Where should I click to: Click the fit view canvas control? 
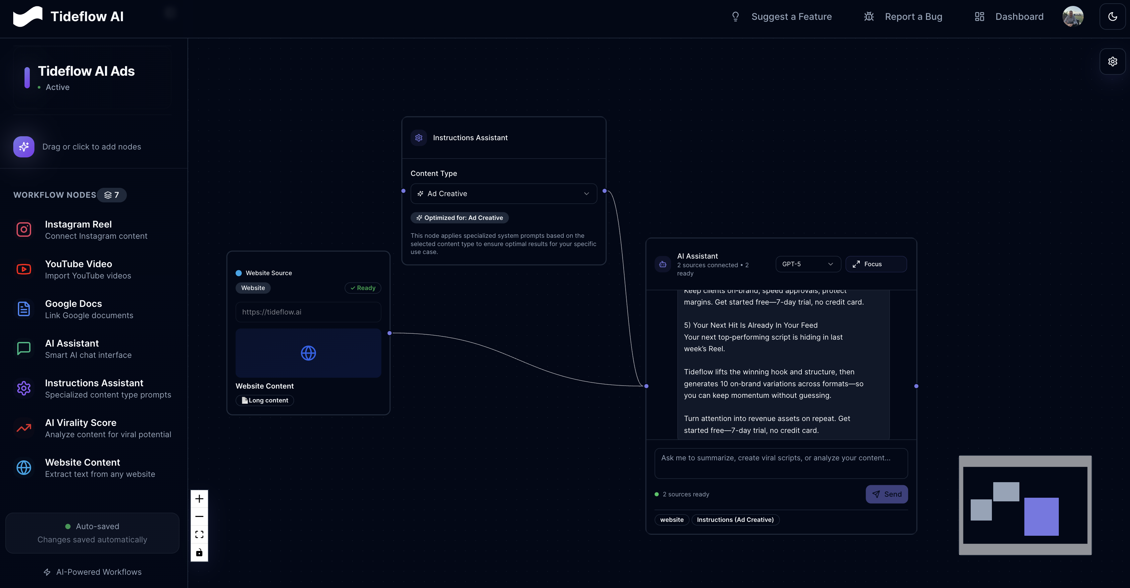point(199,534)
